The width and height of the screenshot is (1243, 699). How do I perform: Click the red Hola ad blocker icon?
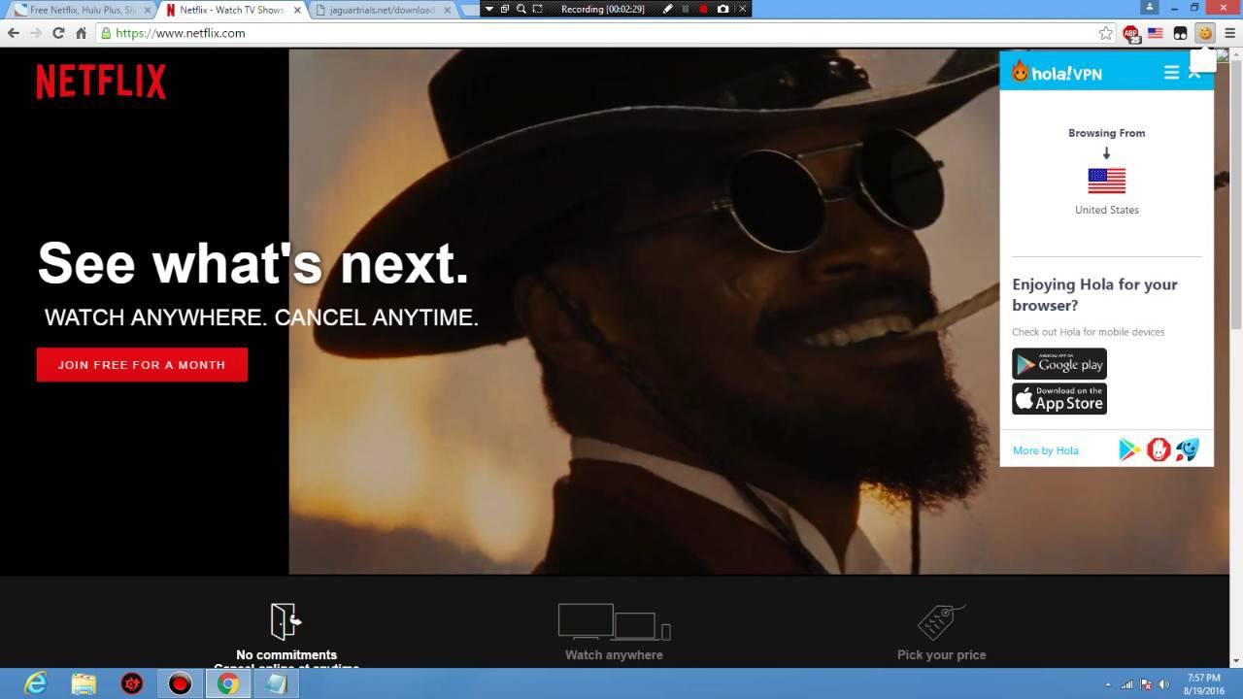(x=1159, y=449)
